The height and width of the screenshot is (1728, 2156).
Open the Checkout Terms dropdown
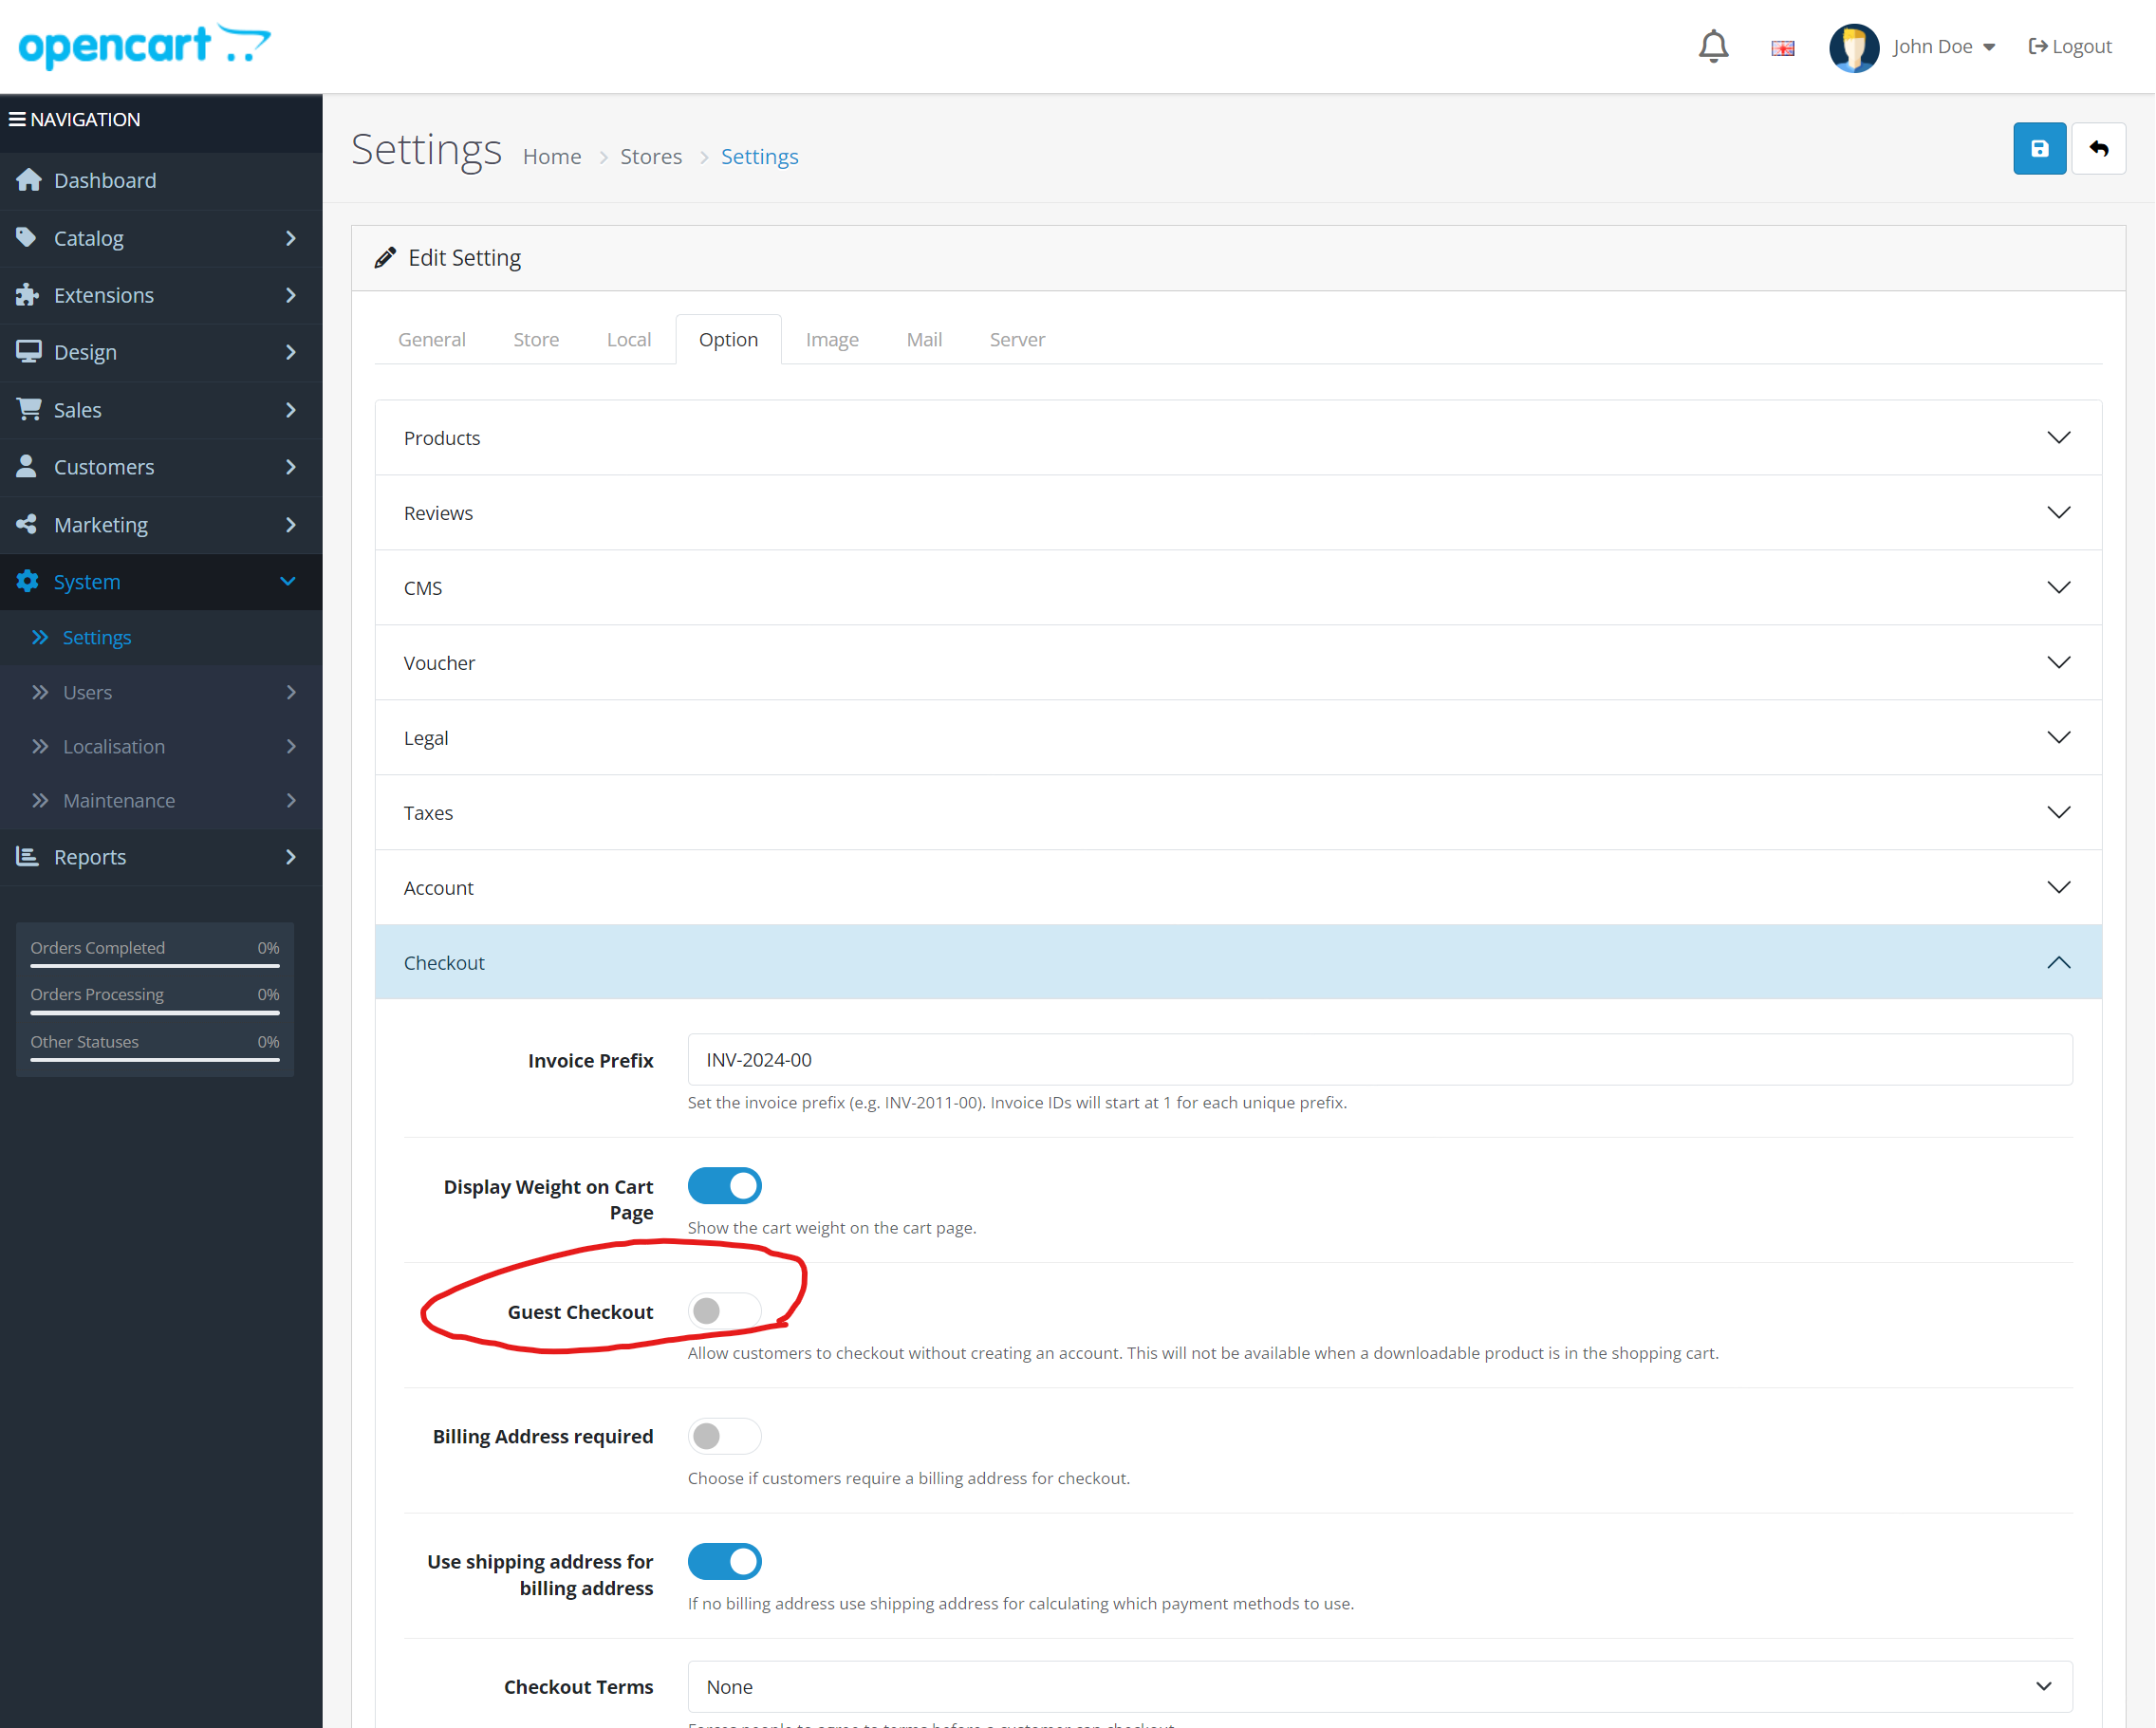pos(1380,1687)
